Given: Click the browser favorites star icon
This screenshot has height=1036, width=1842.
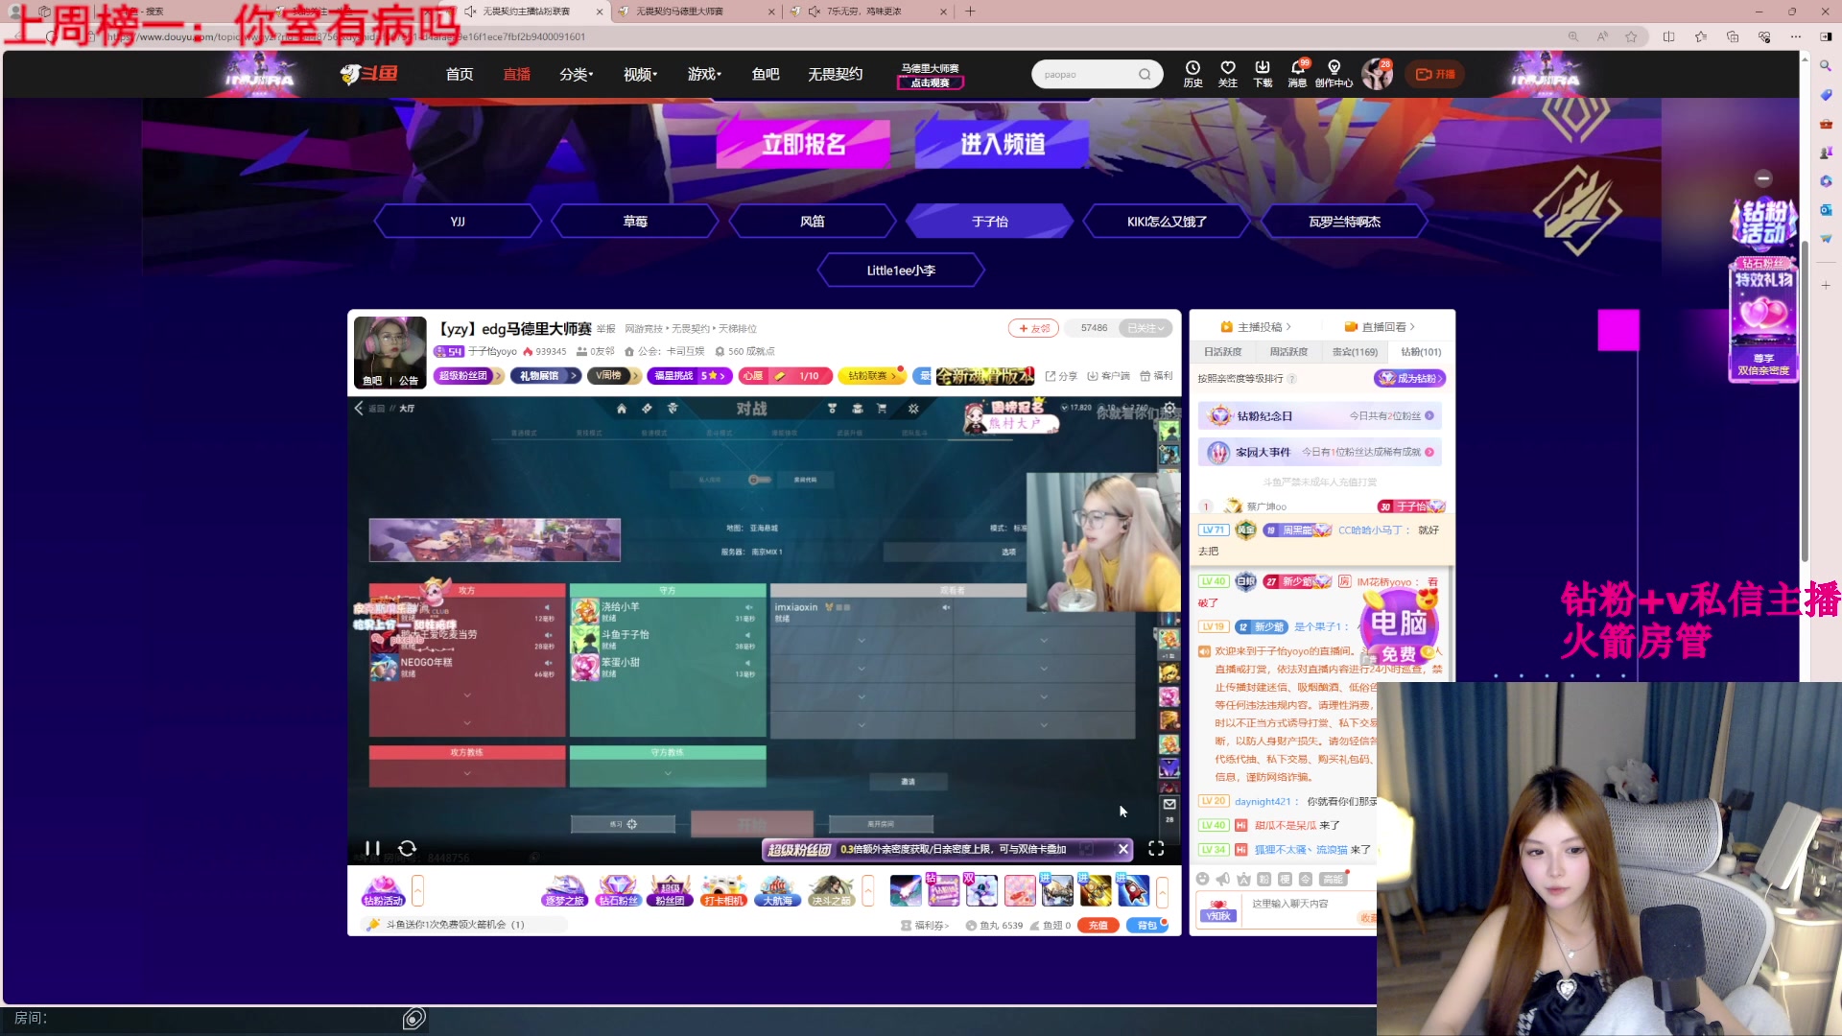Looking at the screenshot, I should tap(1631, 36).
